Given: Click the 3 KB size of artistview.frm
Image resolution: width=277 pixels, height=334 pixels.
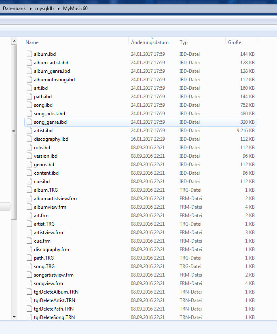Looking at the screenshot, I should (250, 233).
